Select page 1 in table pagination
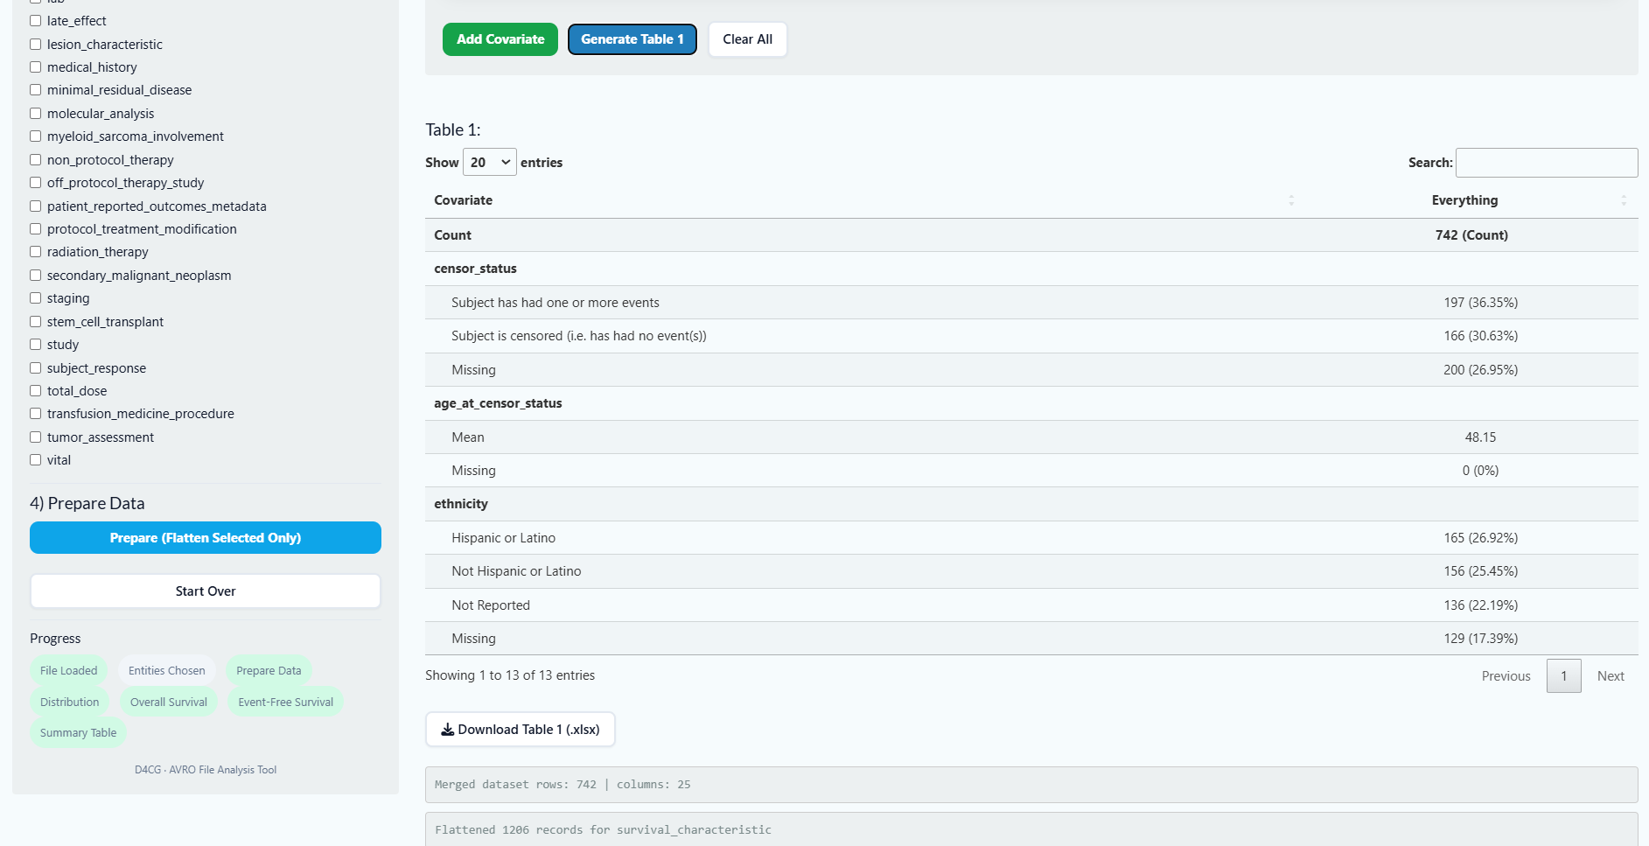 tap(1563, 676)
